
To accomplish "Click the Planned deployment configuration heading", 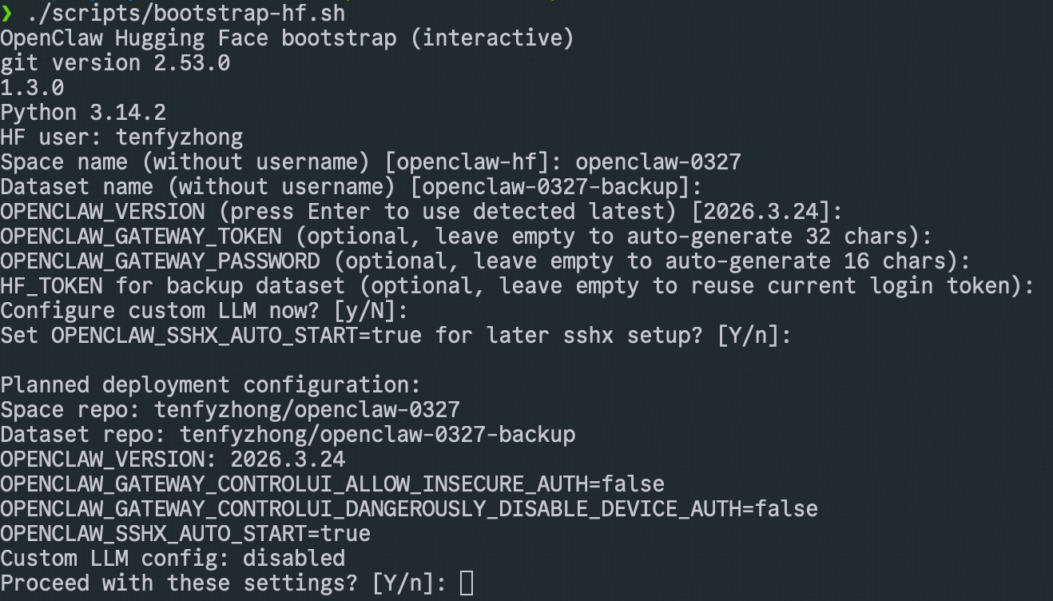I will (210, 385).
